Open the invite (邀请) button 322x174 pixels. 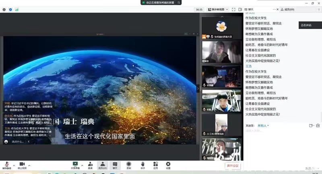tap(90, 166)
